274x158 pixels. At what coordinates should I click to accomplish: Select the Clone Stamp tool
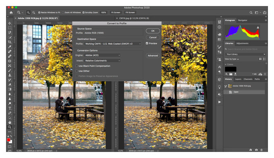tap(10, 75)
